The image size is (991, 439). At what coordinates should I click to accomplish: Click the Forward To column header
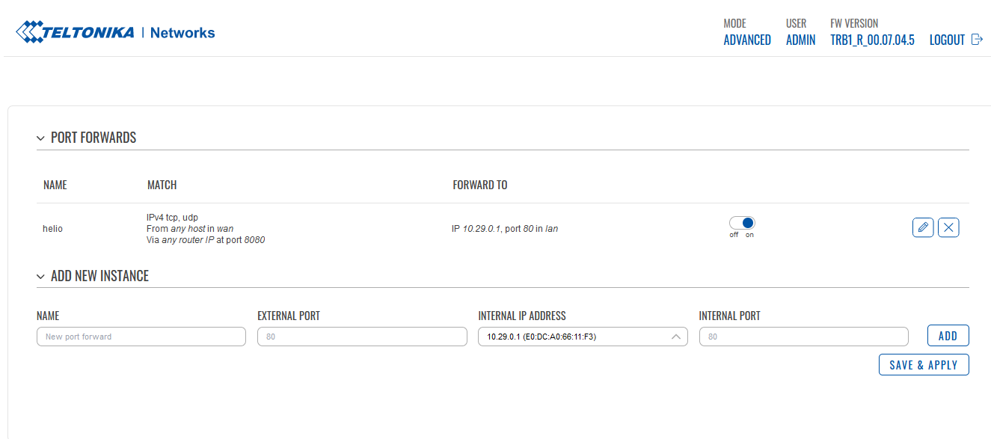click(480, 185)
